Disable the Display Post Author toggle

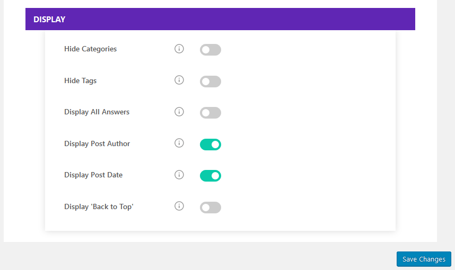point(211,145)
